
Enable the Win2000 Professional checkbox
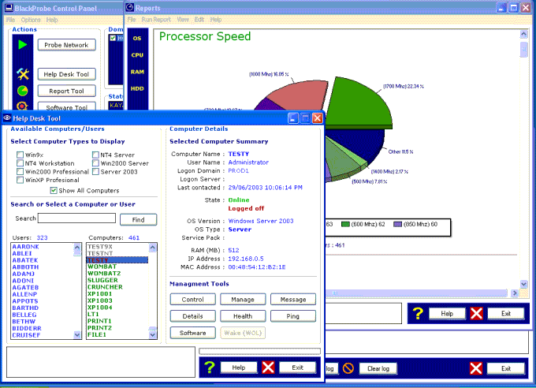[x=20, y=171]
